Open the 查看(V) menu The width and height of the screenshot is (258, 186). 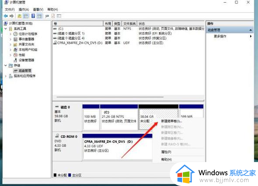[38, 9]
